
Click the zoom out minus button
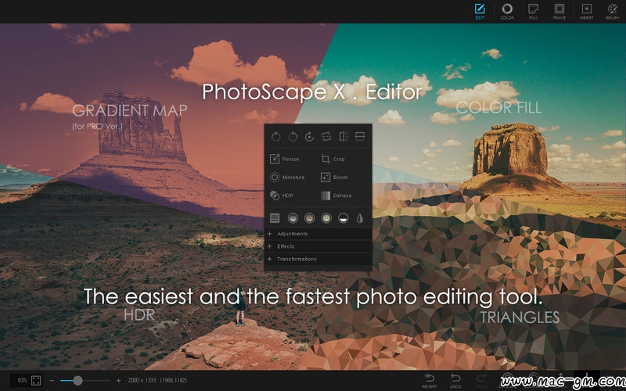[x=52, y=381]
